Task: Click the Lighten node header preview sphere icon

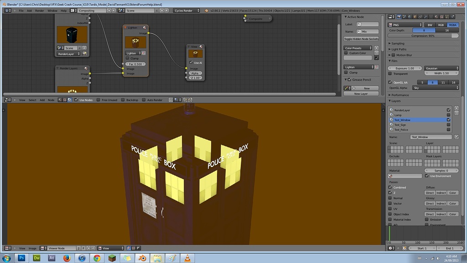Action: click(145, 27)
